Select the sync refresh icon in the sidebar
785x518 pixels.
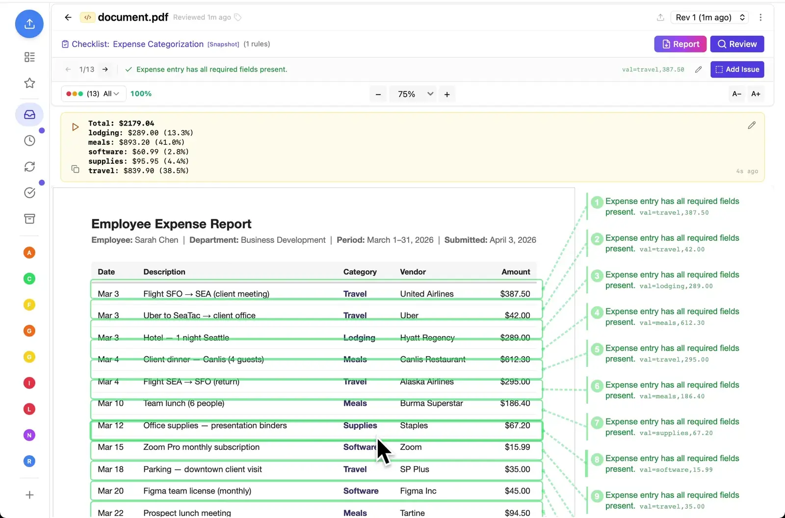point(29,166)
